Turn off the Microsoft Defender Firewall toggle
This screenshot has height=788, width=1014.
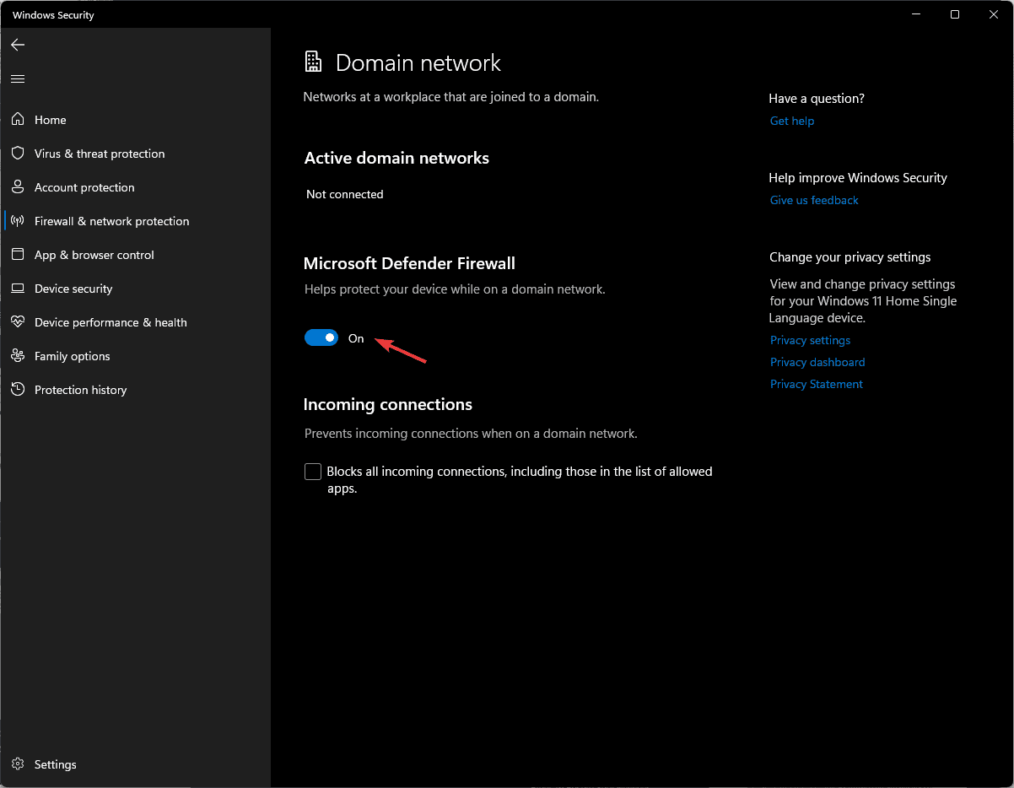point(321,337)
